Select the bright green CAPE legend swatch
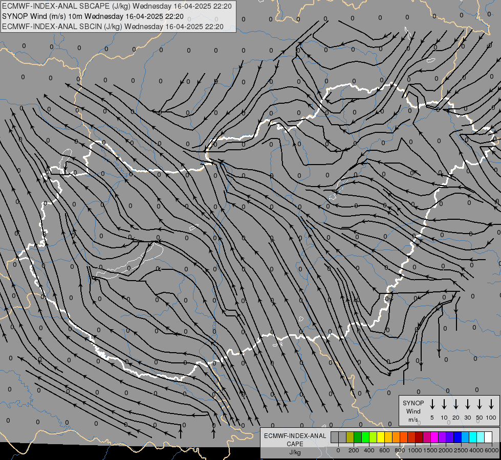Image resolution: width=501 pixels, height=460 pixels. [365, 438]
